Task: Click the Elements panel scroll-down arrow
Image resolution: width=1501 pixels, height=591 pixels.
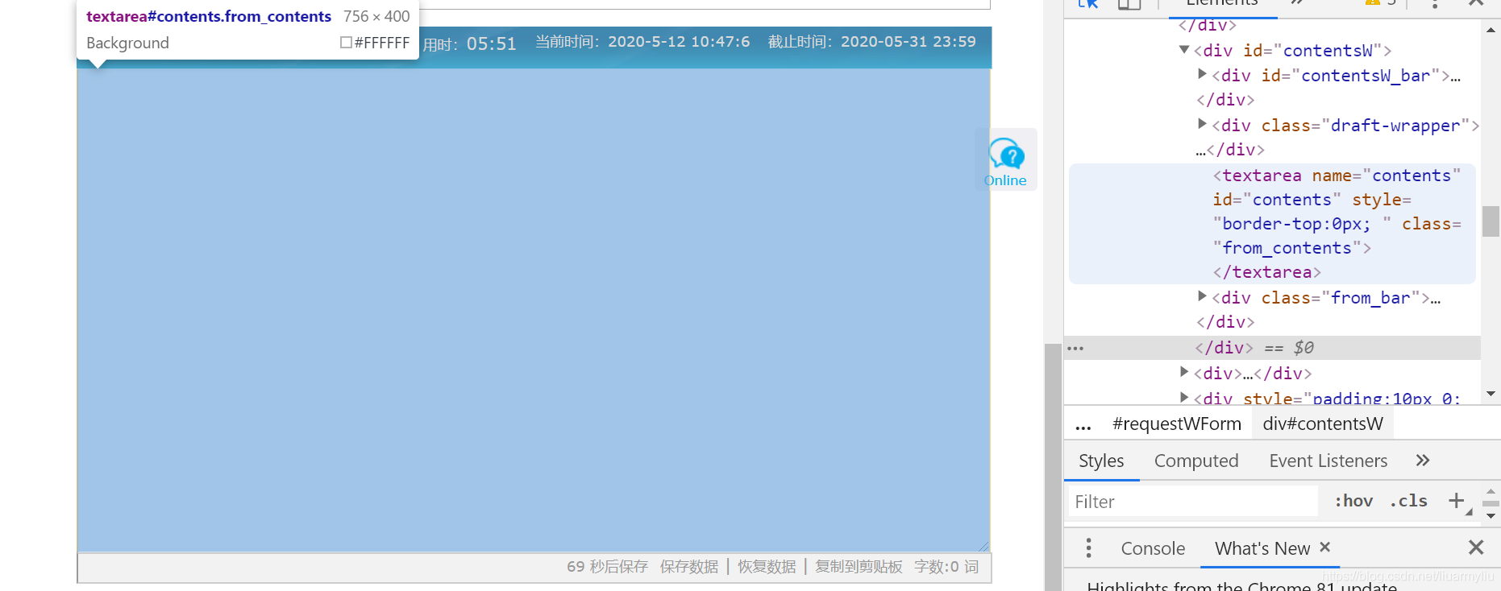Action: click(1491, 394)
